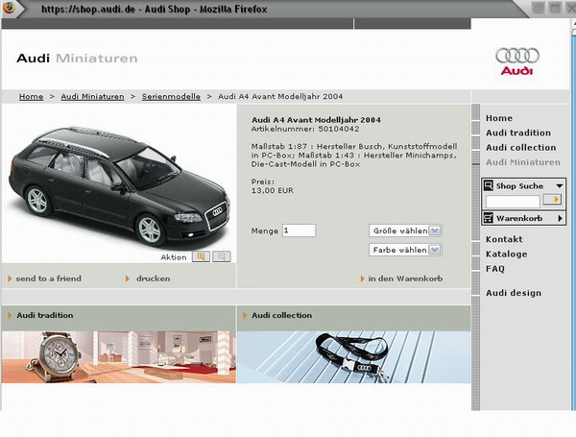Select Audi Miniaturen in sidebar menu
This screenshot has height=437, width=576.
[x=523, y=162]
